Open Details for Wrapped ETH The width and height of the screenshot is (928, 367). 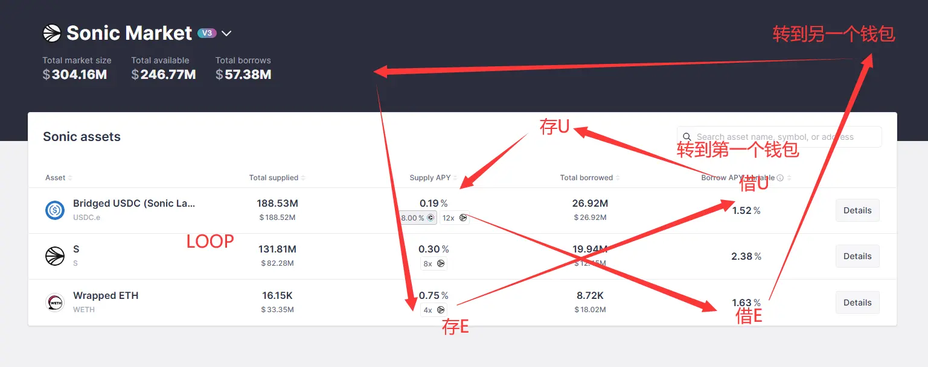pyautogui.click(x=857, y=303)
